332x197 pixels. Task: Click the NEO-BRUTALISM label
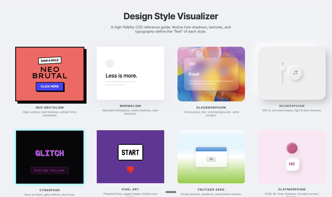point(50,107)
